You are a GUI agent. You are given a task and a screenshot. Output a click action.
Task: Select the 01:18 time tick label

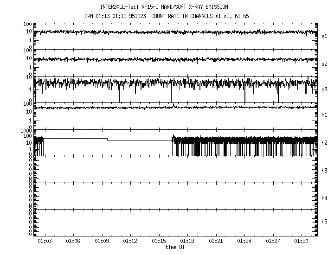(x=187, y=242)
